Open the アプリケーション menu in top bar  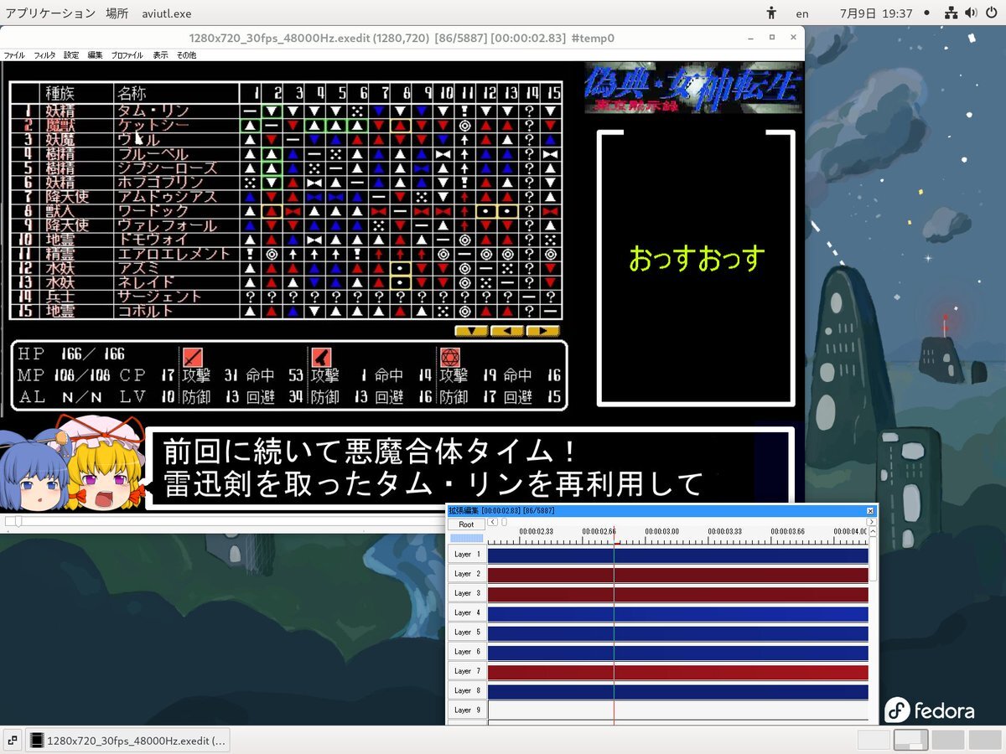point(50,13)
